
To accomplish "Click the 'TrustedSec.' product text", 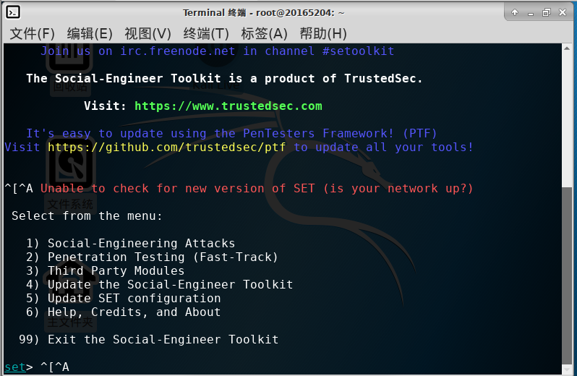I will pos(383,78).
